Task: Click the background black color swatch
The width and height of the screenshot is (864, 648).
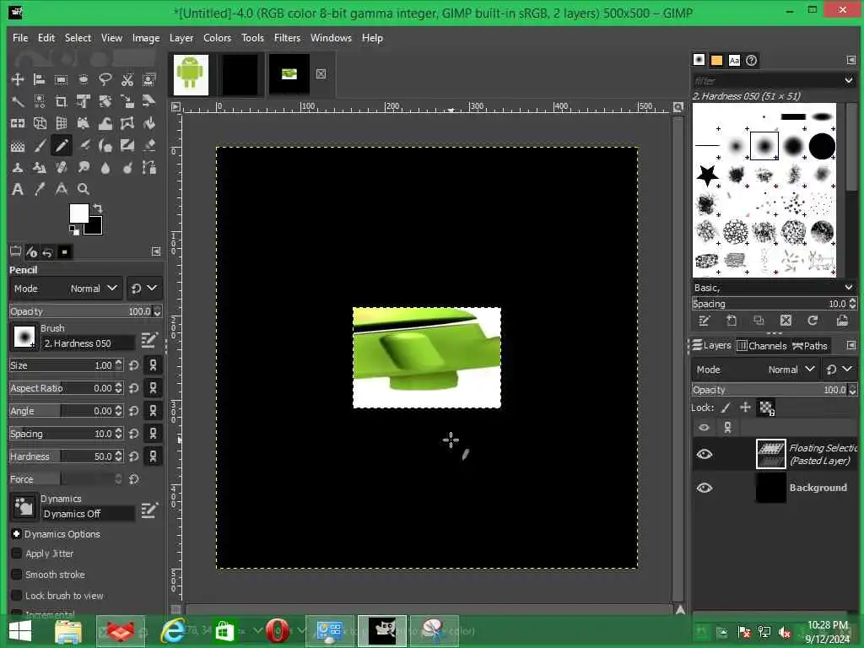Action: pyautogui.click(x=95, y=226)
